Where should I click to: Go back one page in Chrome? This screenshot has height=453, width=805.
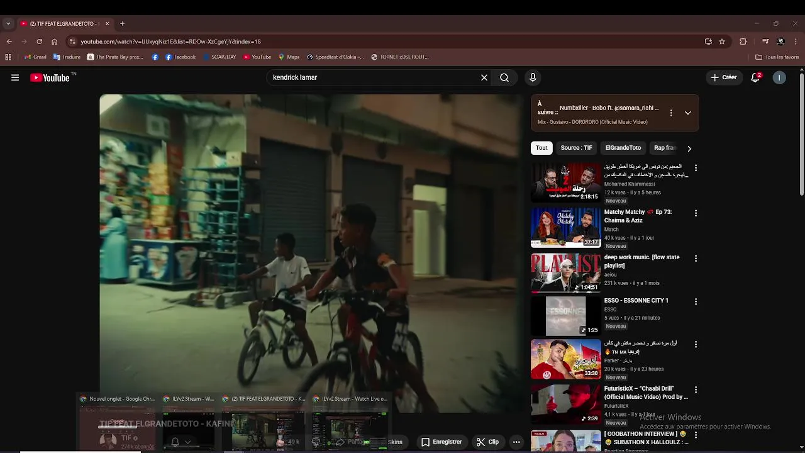[9, 42]
